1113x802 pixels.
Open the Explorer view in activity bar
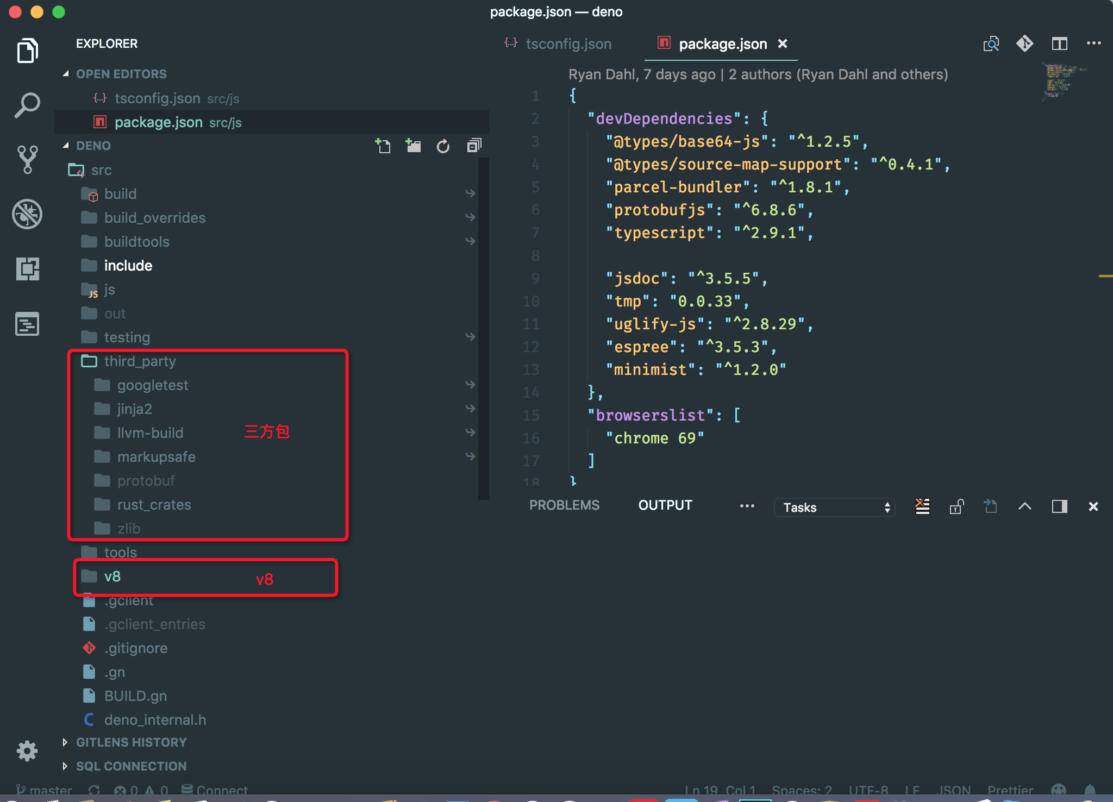[27, 51]
